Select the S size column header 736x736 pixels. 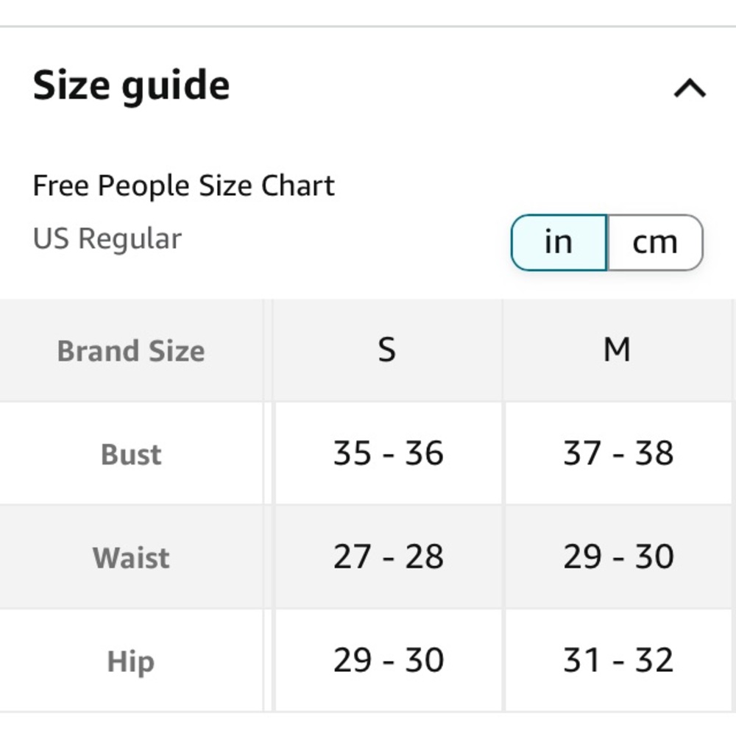pyautogui.click(x=387, y=350)
